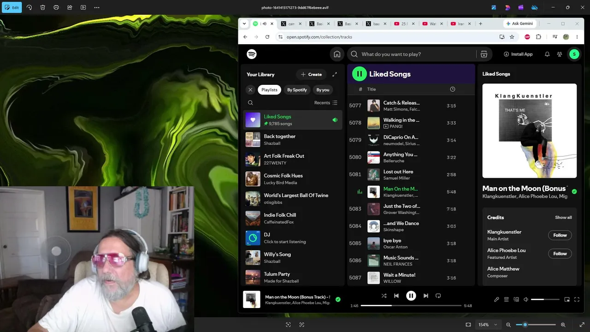Print the photo from Photos toolbar

[56, 7]
